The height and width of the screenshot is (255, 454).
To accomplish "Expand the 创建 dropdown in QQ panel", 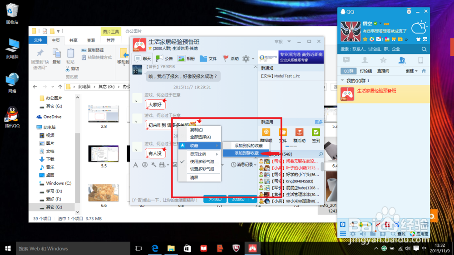I will tap(411, 71).
